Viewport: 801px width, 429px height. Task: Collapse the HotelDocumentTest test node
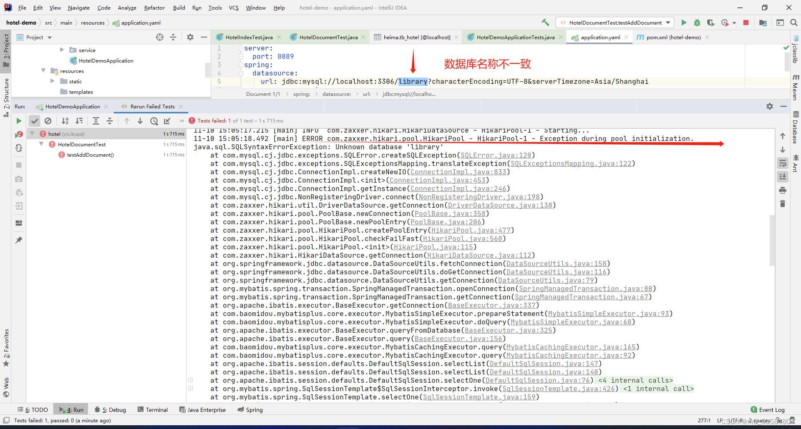(x=41, y=144)
